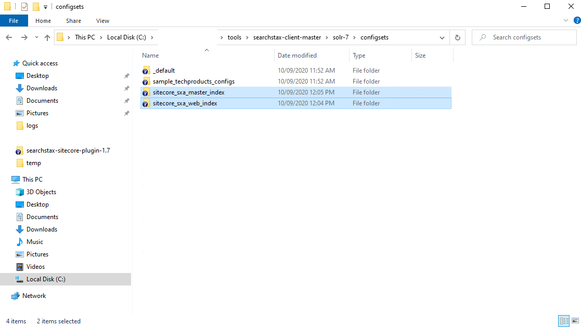Click folder icon of _default
The image size is (581, 327).
(x=146, y=70)
